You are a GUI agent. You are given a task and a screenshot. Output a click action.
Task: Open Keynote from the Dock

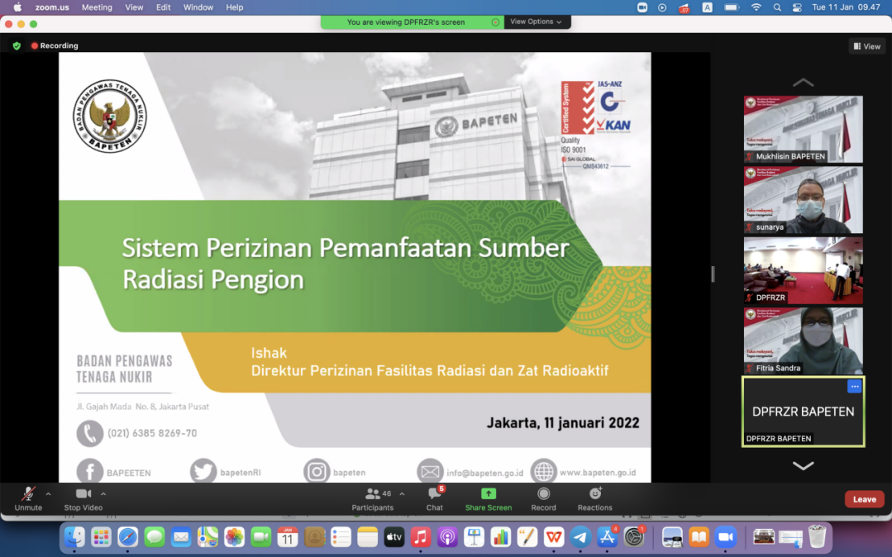tap(474, 537)
